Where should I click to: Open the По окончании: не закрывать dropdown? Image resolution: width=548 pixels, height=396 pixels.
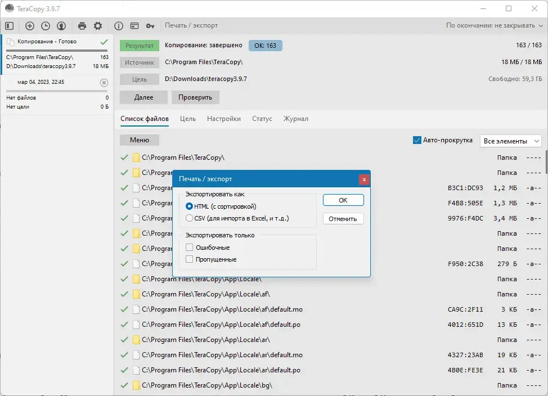point(494,25)
